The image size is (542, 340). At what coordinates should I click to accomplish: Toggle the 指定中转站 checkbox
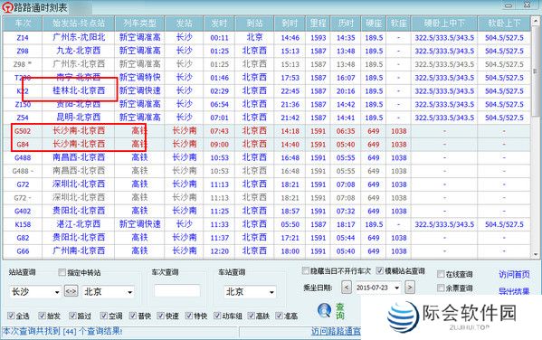click(62, 272)
